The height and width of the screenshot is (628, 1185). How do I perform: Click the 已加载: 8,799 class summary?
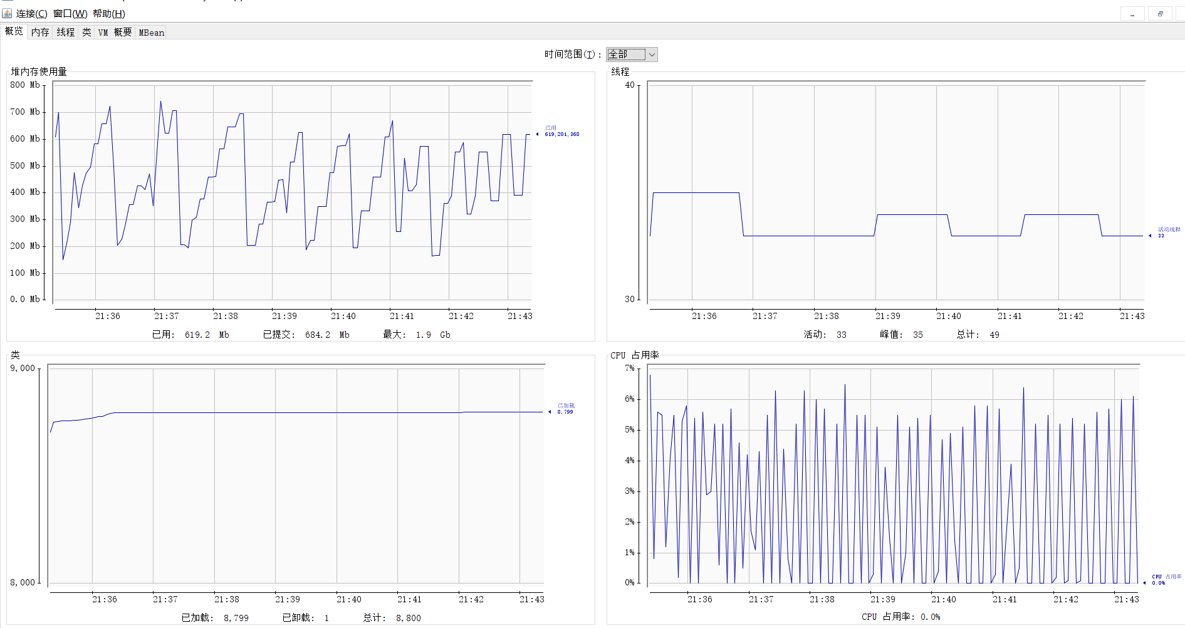tap(215, 618)
